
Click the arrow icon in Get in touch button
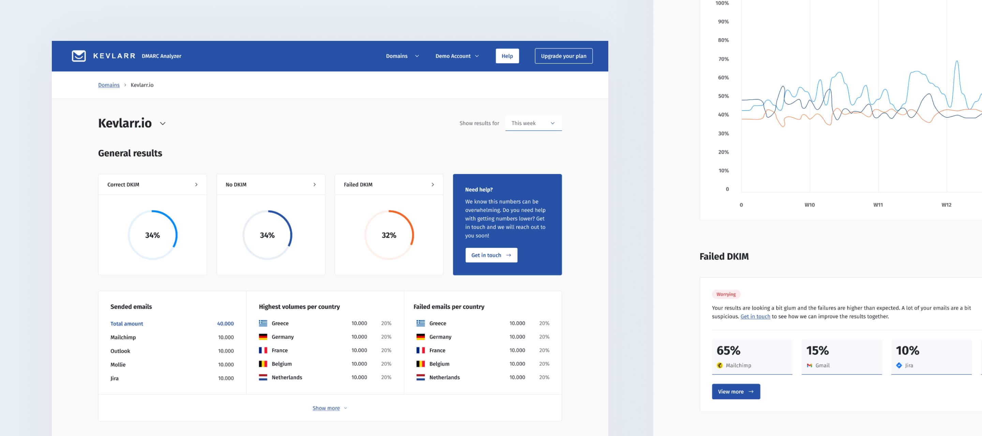[508, 255]
